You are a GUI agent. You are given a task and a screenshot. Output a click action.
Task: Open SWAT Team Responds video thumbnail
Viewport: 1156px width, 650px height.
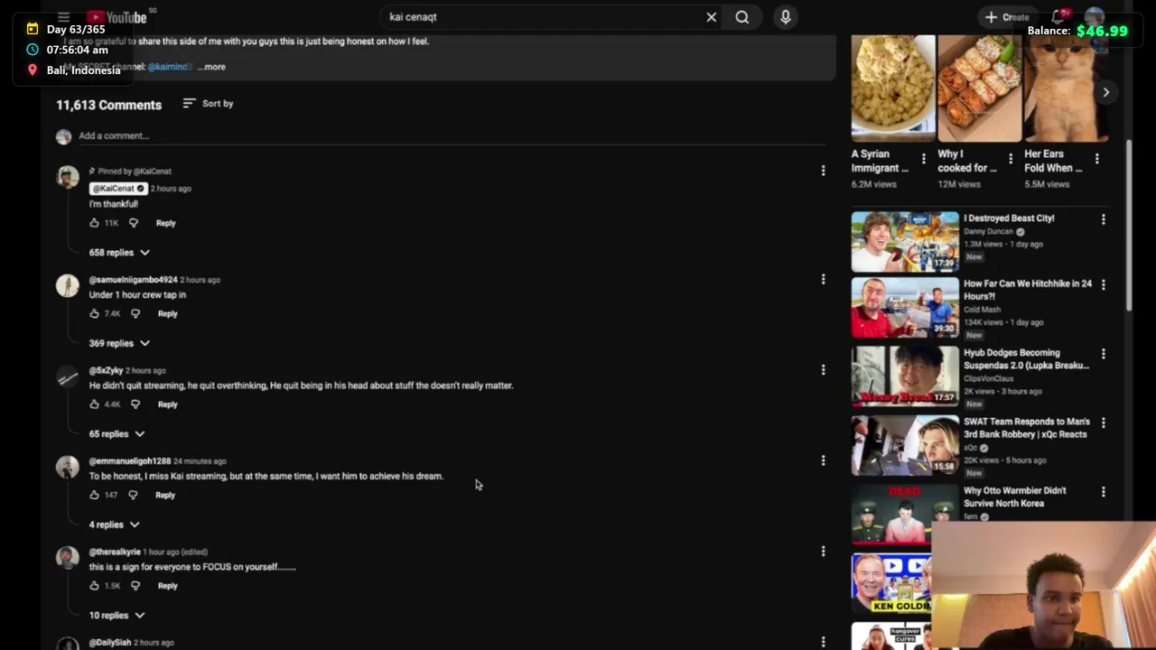[905, 445]
